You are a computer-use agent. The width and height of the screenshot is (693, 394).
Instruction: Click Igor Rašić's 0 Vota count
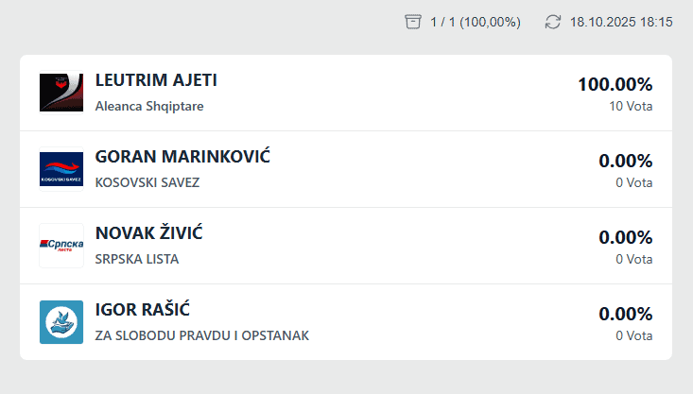pos(633,335)
